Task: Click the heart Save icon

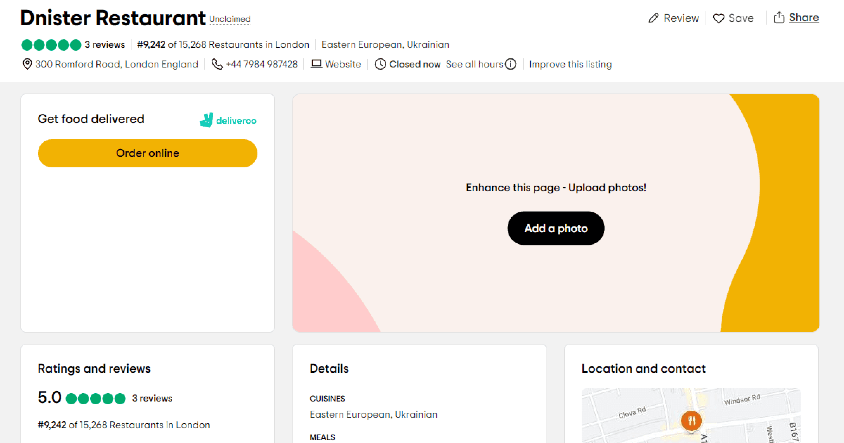Action: coord(718,18)
